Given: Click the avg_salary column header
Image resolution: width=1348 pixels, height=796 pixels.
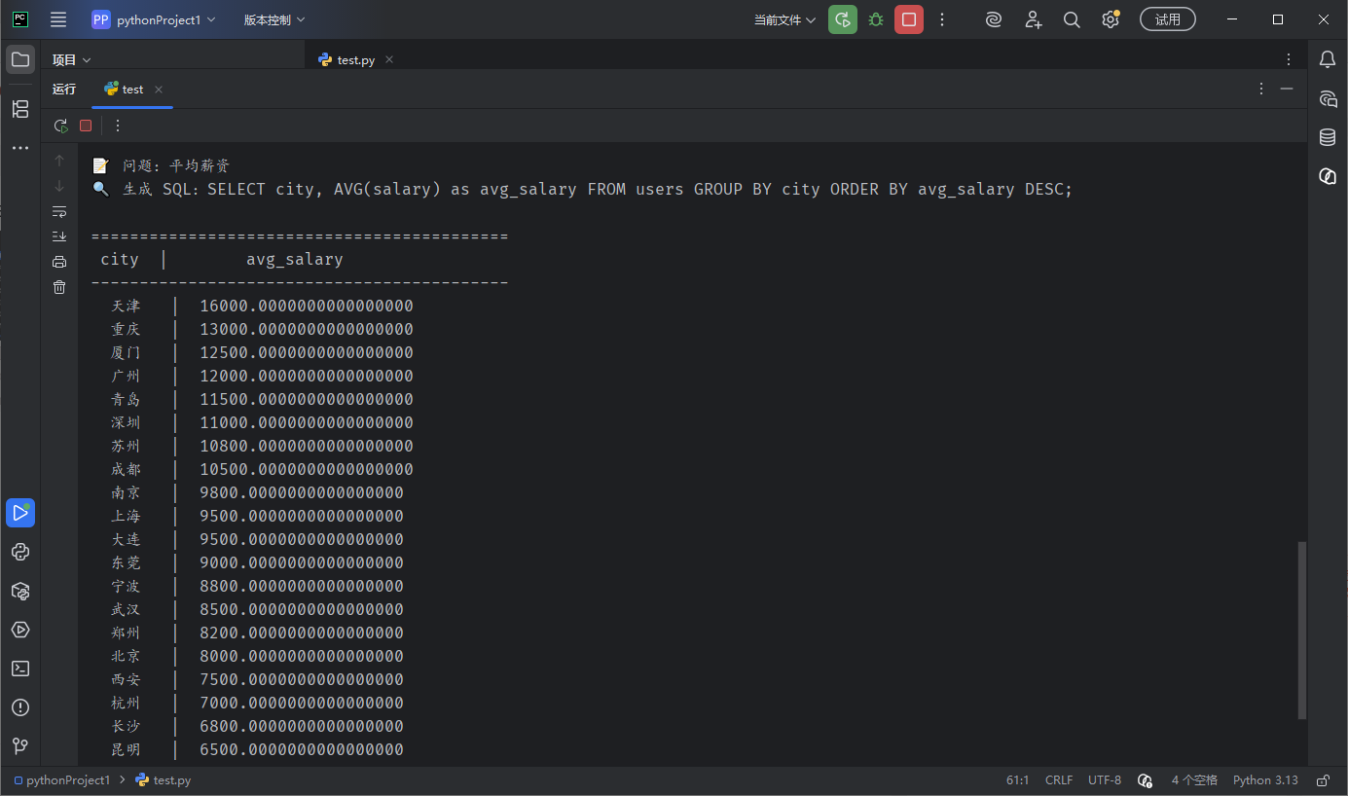Looking at the screenshot, I should click(294, 260).
